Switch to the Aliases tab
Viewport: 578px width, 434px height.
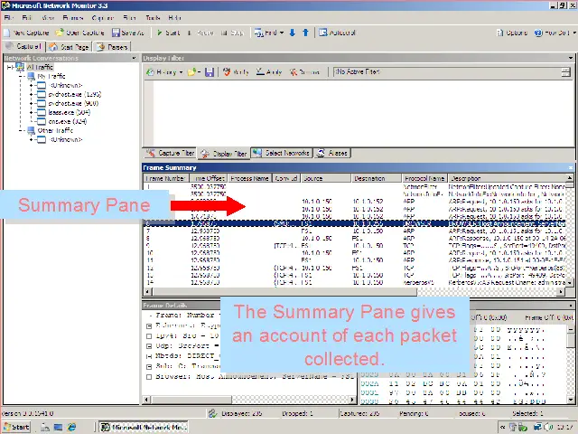pyautogui.click(x=332, y=153)
